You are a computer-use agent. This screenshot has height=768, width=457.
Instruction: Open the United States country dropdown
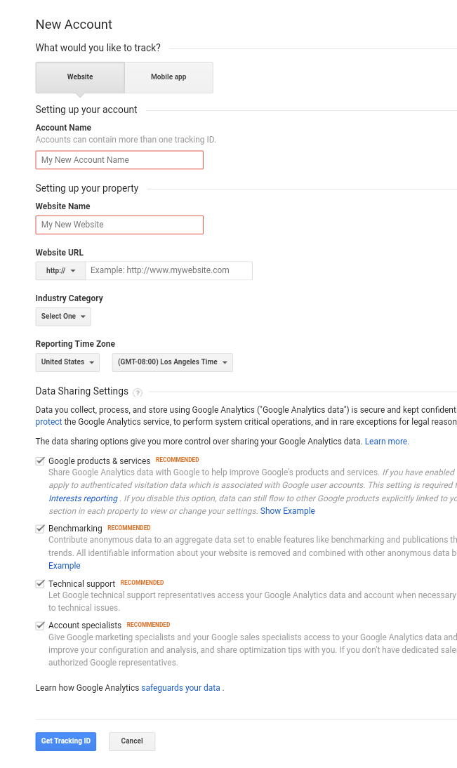(67, 362)
